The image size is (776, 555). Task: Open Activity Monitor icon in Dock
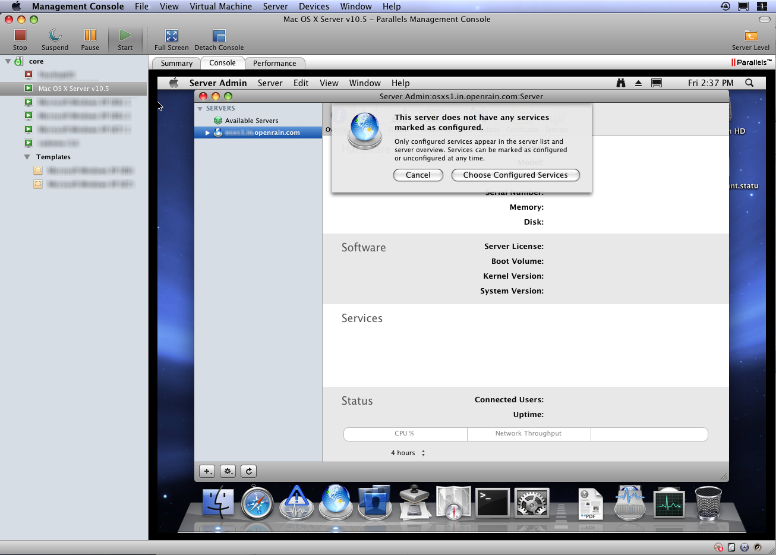click(669, 503)
